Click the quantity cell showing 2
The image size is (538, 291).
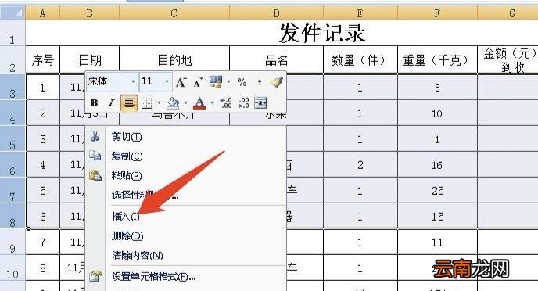pos(360,165)
